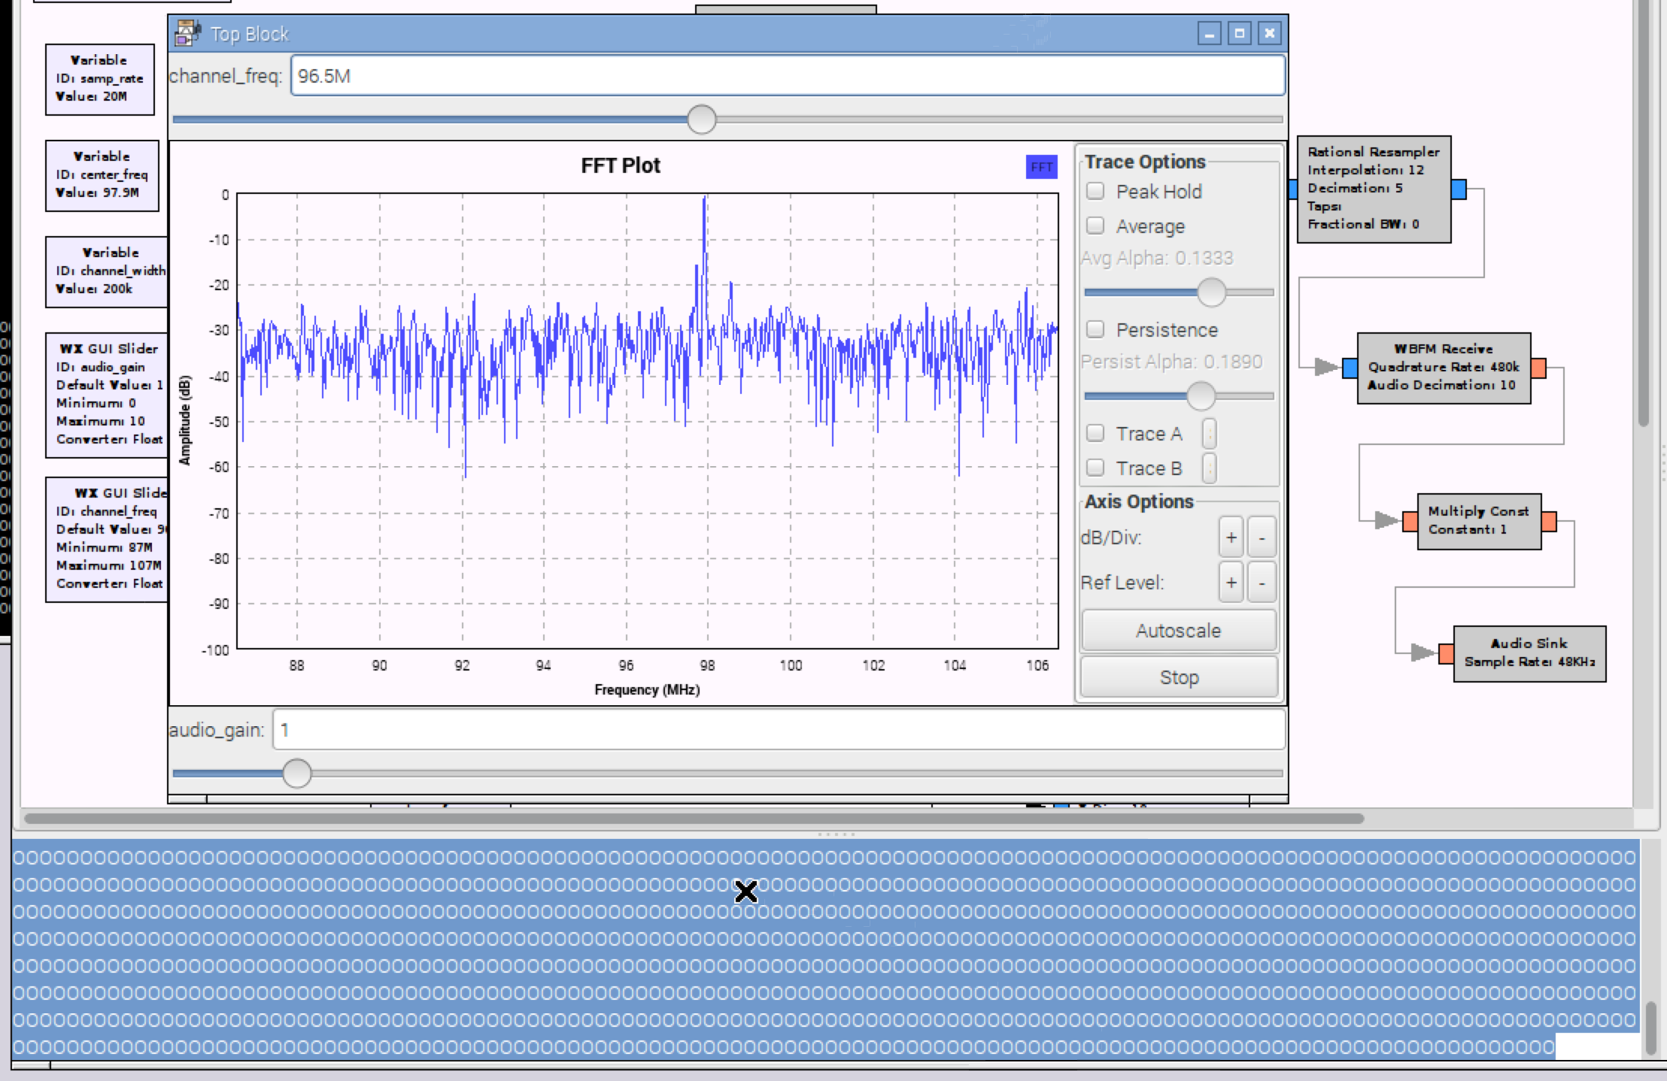Viewport: 1667px width, 1081px height.
Task: Open the Trace B options box
Action: (x=1210, y=468)
